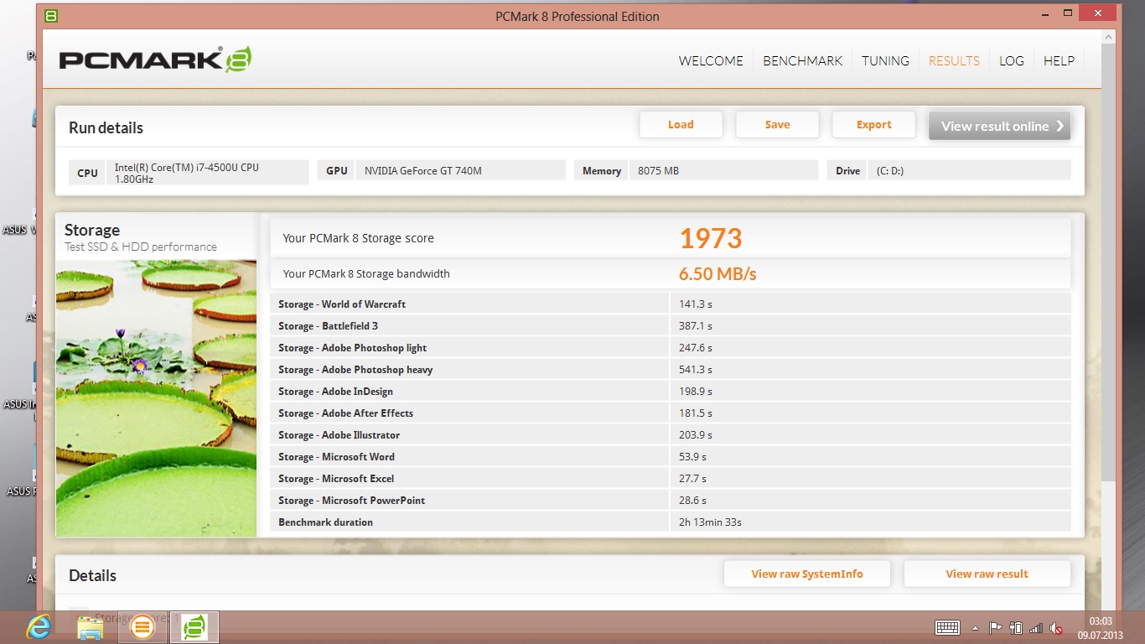Export the run results
The height and width of the screenshot is (644, 1145).
coord(873,124)
